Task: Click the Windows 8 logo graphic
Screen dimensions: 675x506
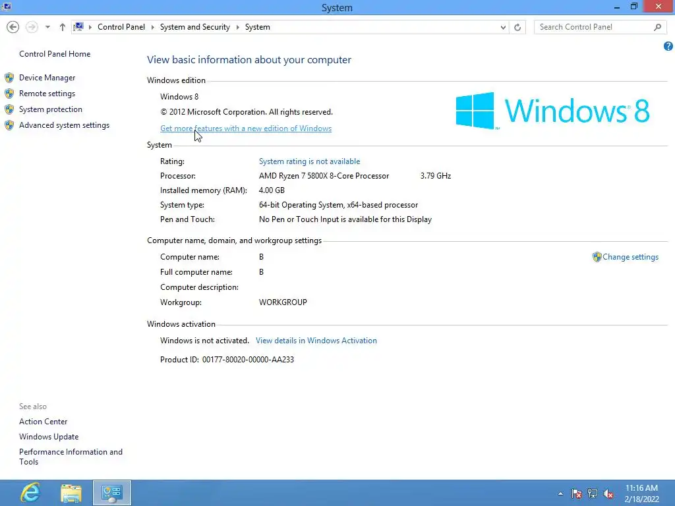Action: [553, 111]
